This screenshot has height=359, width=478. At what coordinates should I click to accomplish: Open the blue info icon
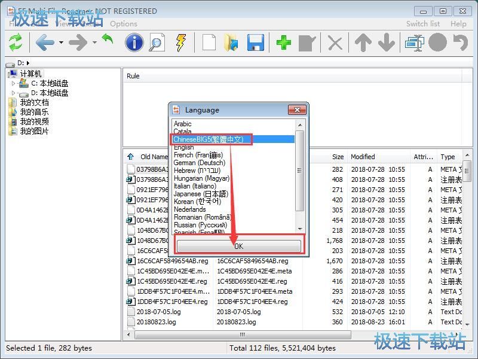pyautogui.click(x=134, y=42)
